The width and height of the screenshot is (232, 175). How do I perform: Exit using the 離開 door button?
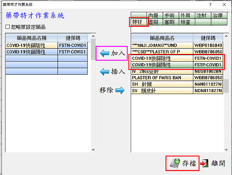213,163
